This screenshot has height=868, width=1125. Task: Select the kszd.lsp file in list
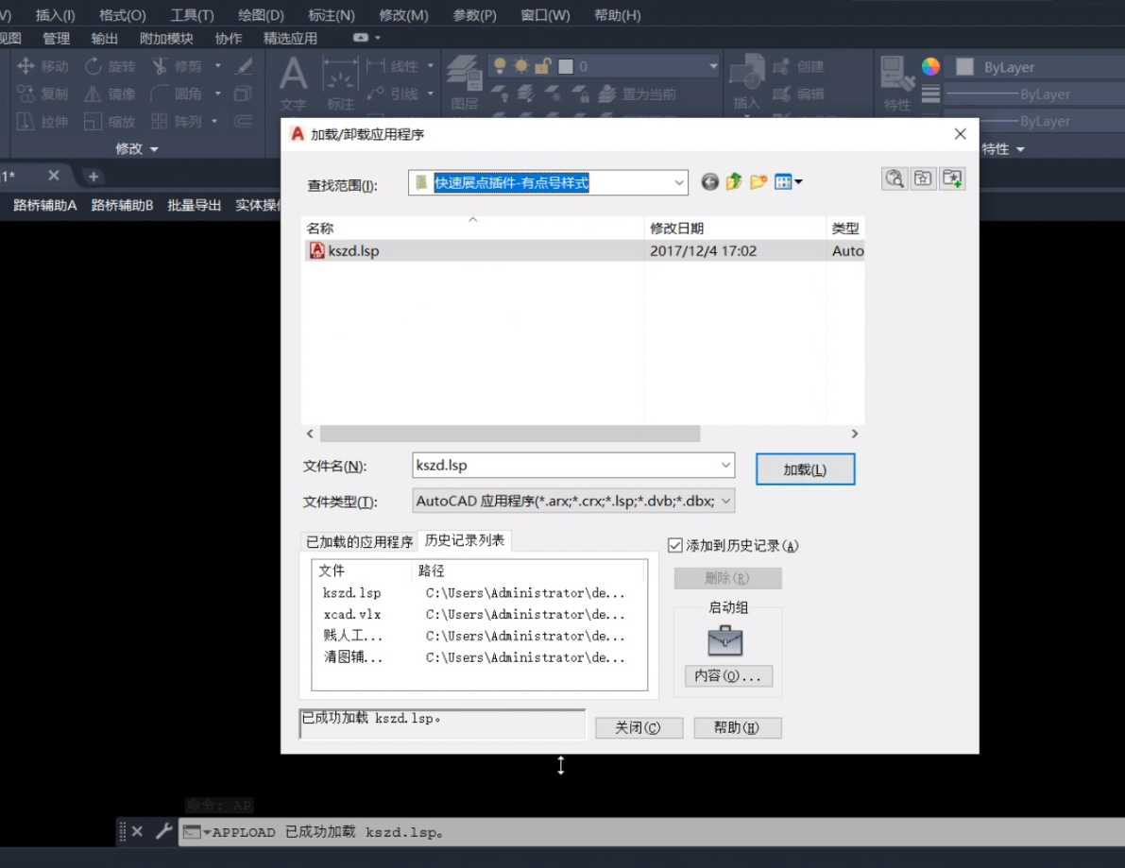[353, 251]
